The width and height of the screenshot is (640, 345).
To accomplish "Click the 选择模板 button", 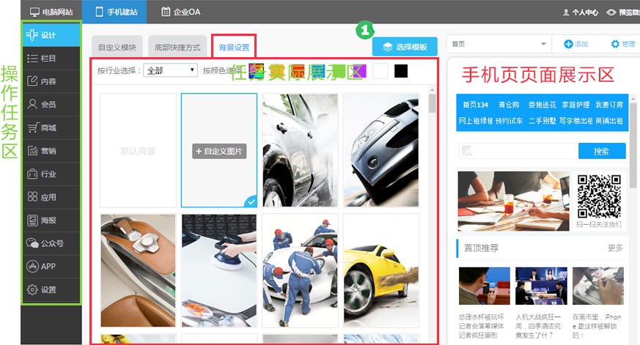I will pyautogui.click(x=405, y=46).
